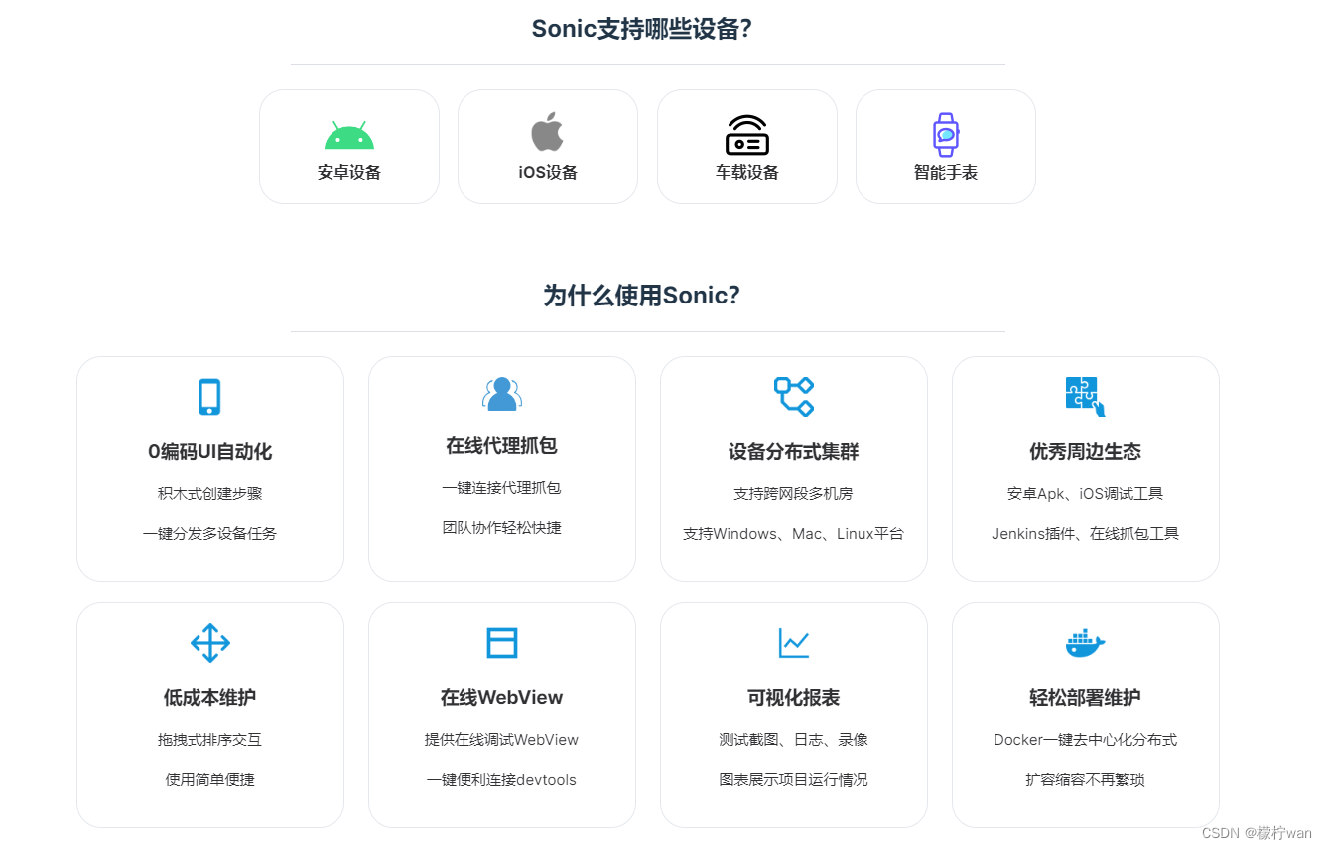Click the text 测试截图、日志、录像
Viewport: 1327px width, 849px height.
tap(794, 740)
